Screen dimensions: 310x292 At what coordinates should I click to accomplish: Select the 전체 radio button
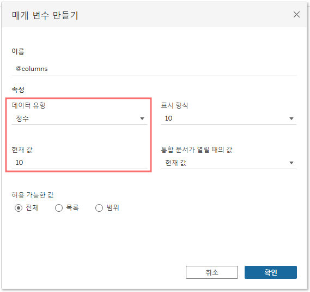(x=19, y=208)
